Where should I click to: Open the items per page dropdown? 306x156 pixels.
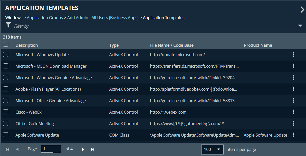coord(212,149)
